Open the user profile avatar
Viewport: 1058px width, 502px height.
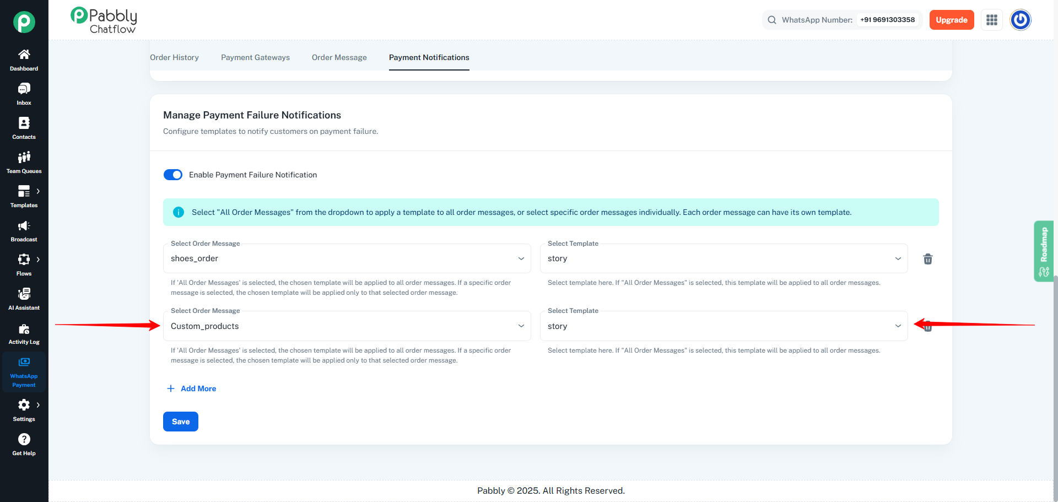pyautogui.click(x=1021, y=20)
